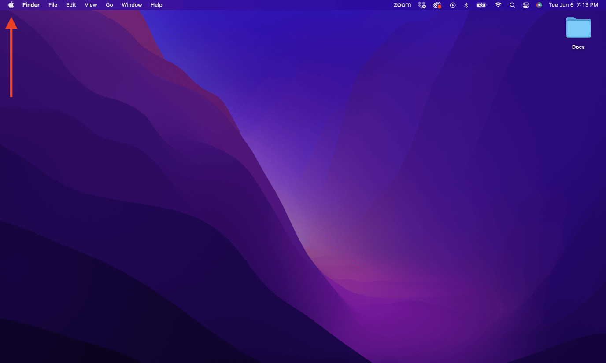
Task: Open the Edit menu
Action: tap(70, 5)
